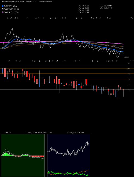This screenshot has width=134, height=177.
Task: Click the white DOW MT legend swatch
Action: coord(3,9)
